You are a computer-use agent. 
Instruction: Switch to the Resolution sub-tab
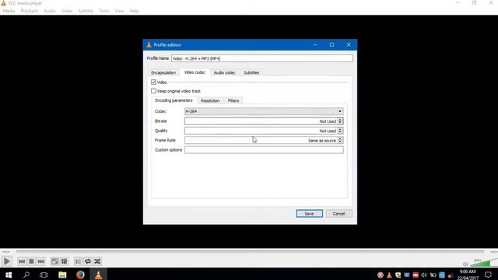tap(210, 100)
